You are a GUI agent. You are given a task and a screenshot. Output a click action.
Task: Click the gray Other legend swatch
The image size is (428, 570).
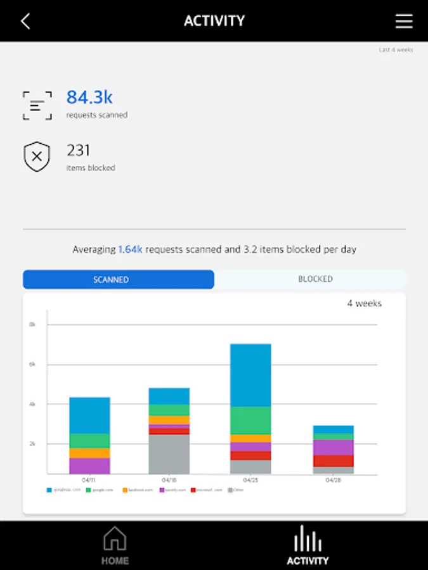coord(230,490)
